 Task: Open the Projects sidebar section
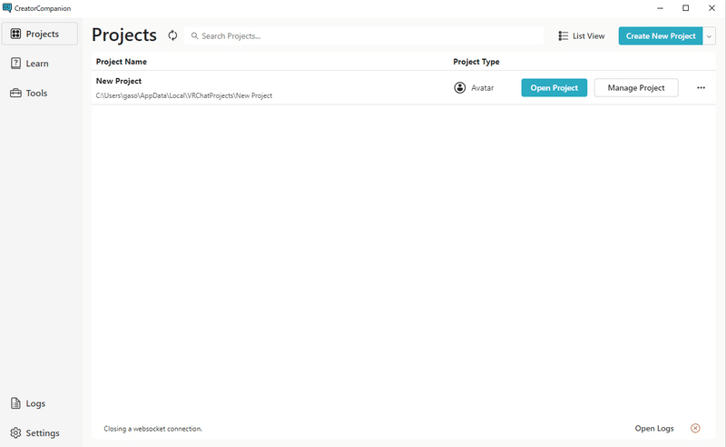pyautogui.click(x=40, y=34)
